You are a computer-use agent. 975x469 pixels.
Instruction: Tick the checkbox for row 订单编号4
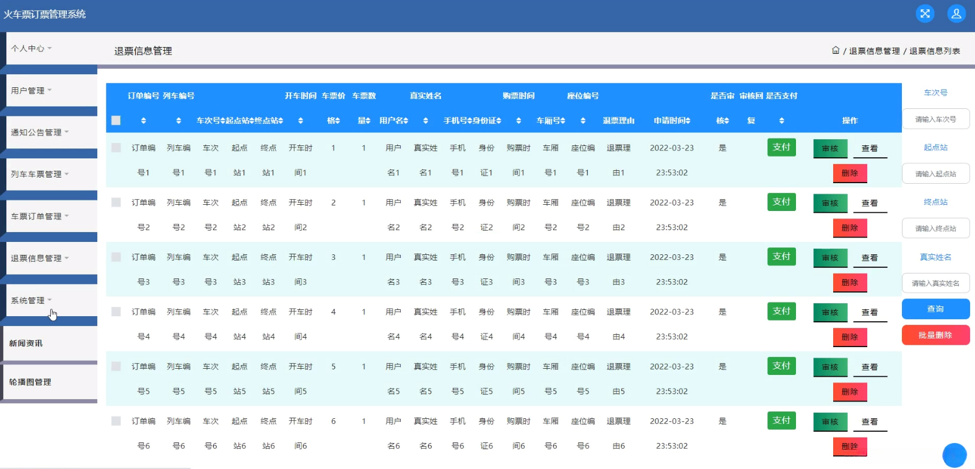point(116,312)
